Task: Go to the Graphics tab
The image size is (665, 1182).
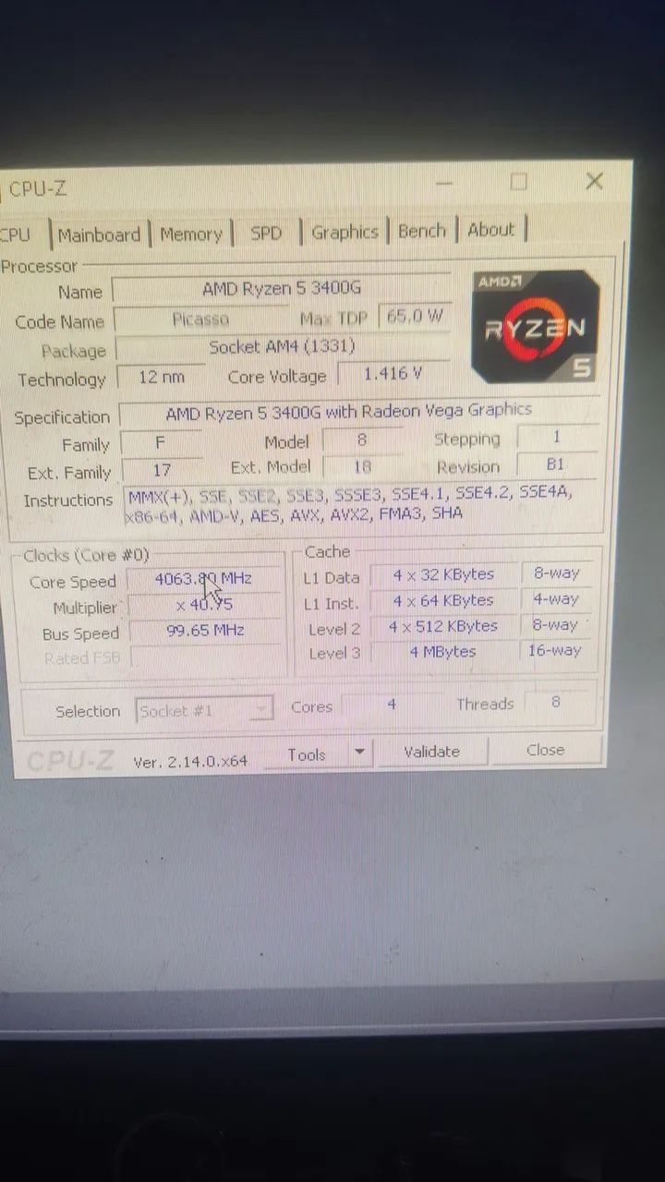Action: pyautogui.click(x=345, y=232)
